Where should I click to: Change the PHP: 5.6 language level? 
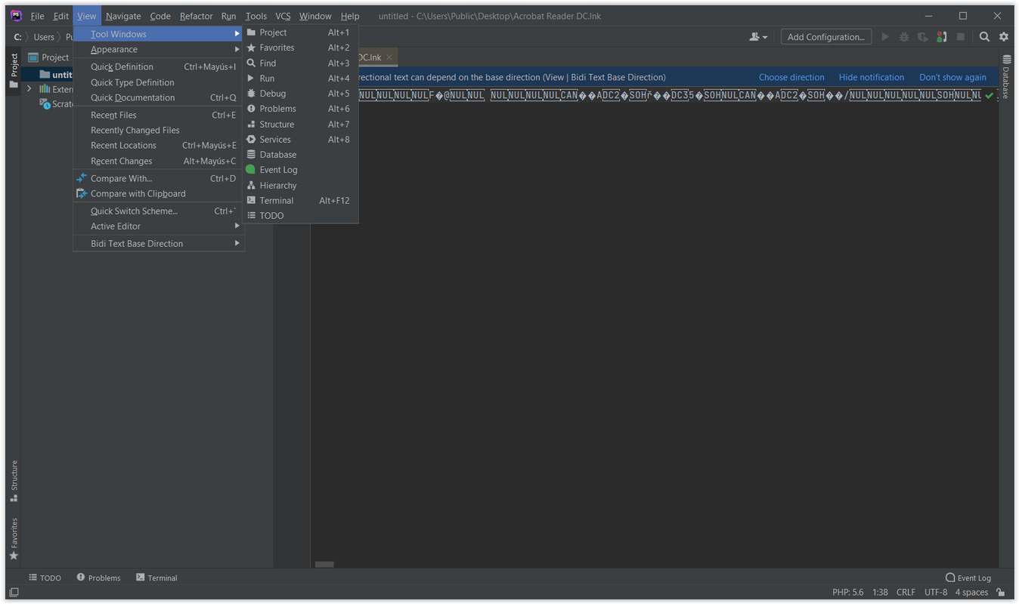[847, 592]
